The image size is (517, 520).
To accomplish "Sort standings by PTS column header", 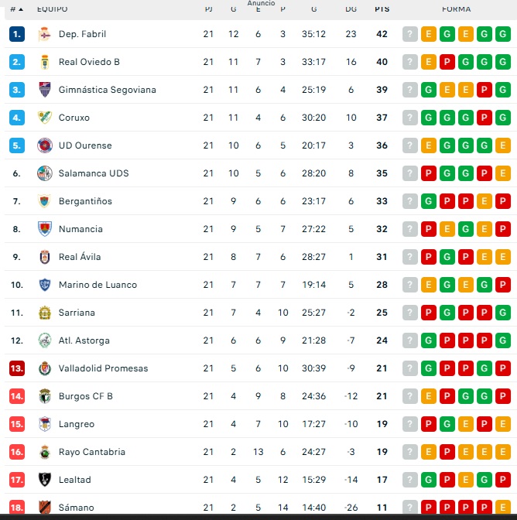I will pyautogui.click(x=382, y=9).
